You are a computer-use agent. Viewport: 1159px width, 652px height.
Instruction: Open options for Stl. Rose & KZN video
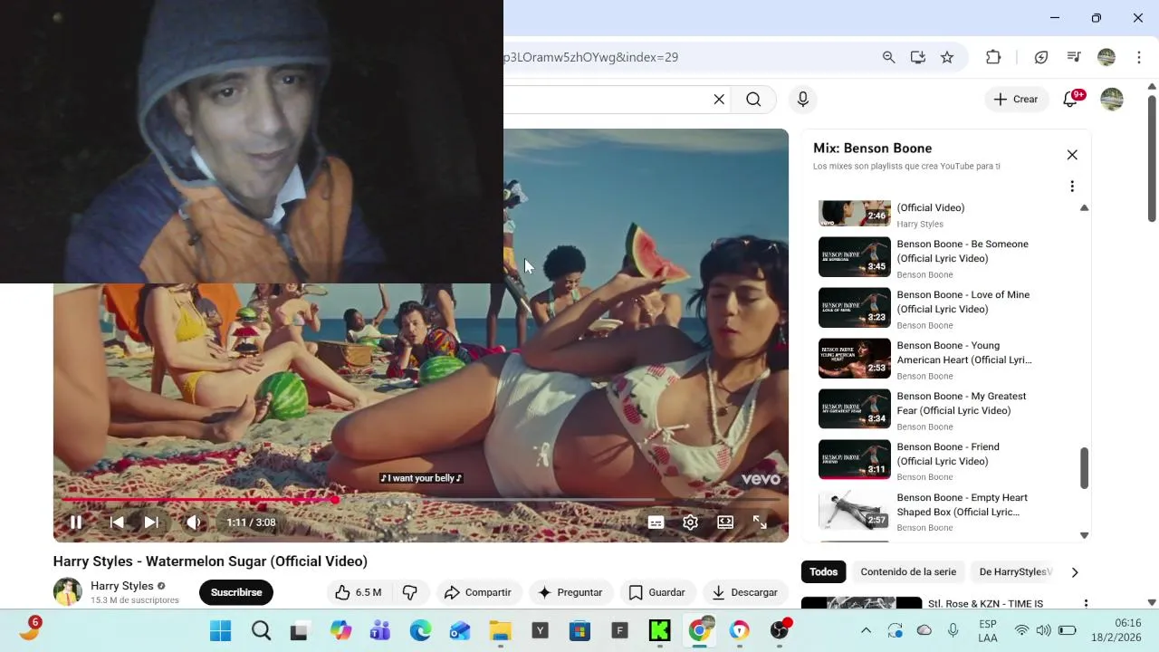coord(1086,604)
